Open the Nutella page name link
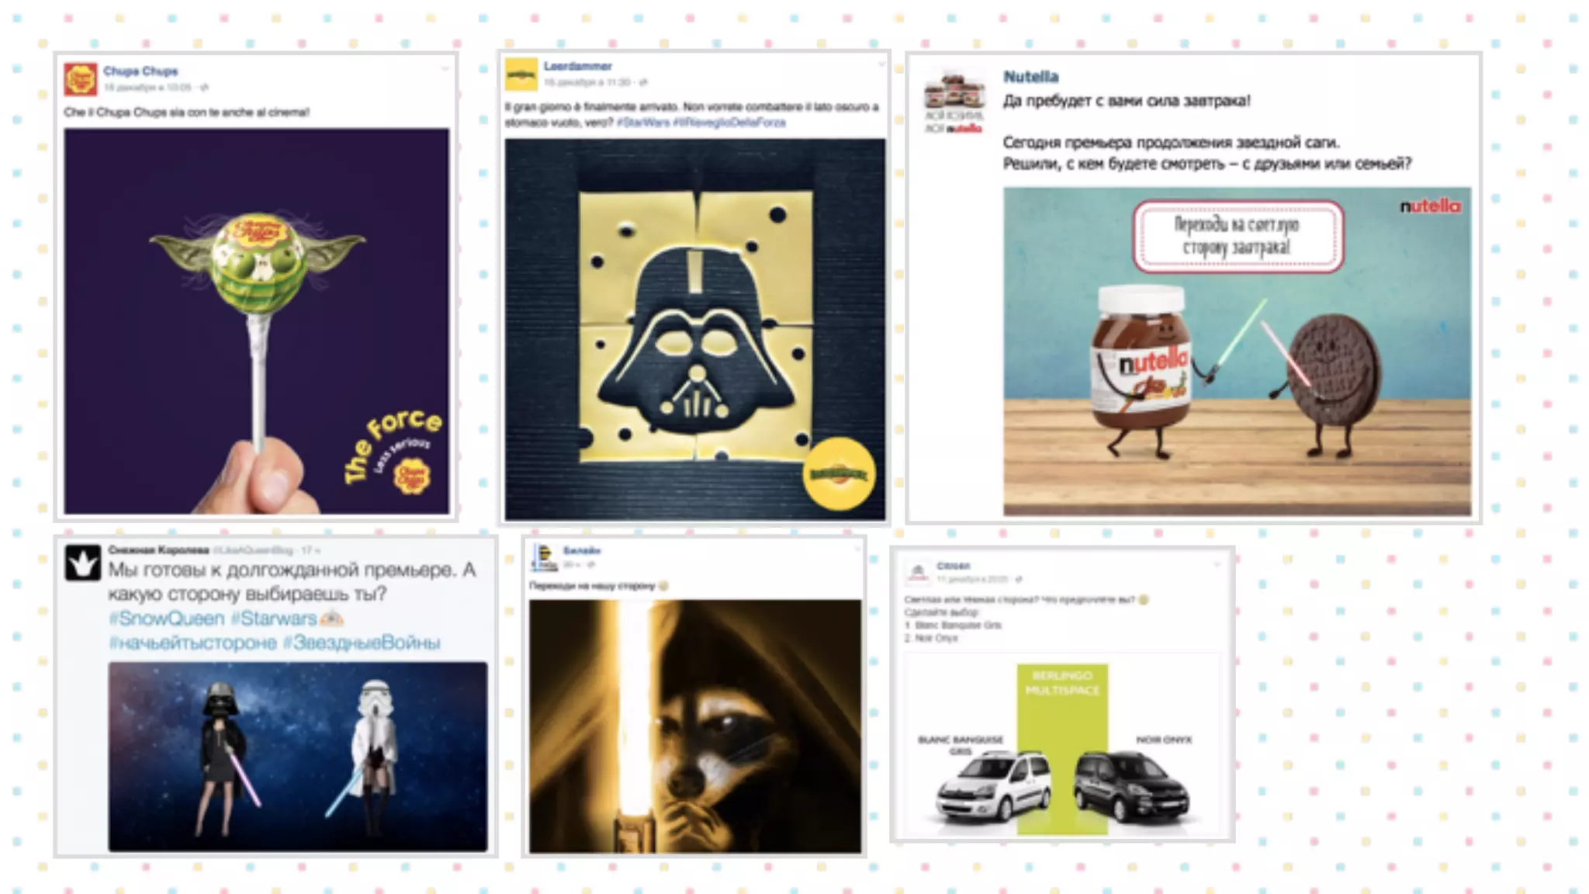 pos(1030,77)
